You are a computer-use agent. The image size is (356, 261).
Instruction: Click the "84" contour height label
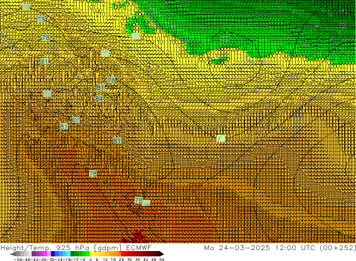point(99,99)
